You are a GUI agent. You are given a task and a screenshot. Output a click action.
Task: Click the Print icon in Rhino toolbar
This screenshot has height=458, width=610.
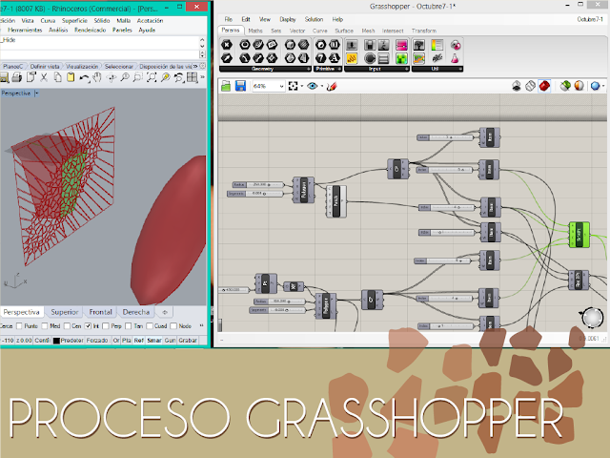tap(16, 77)
